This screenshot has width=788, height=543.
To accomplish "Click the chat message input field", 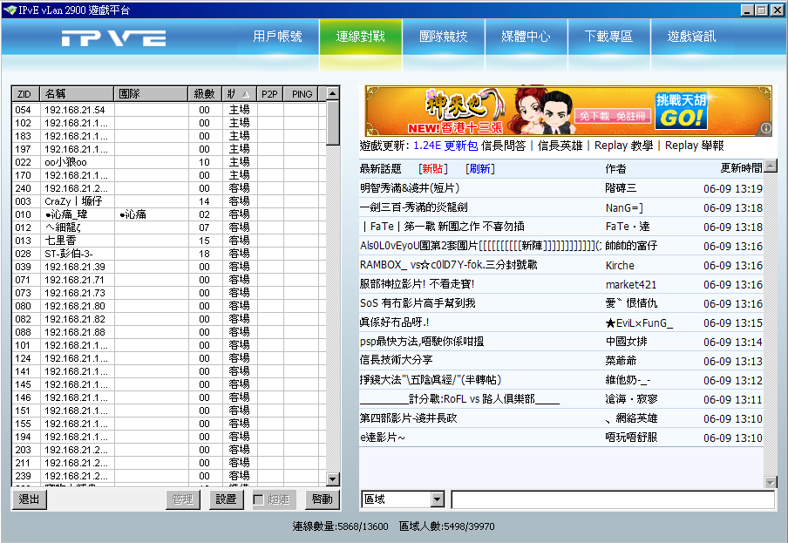I will coord(612,499).
